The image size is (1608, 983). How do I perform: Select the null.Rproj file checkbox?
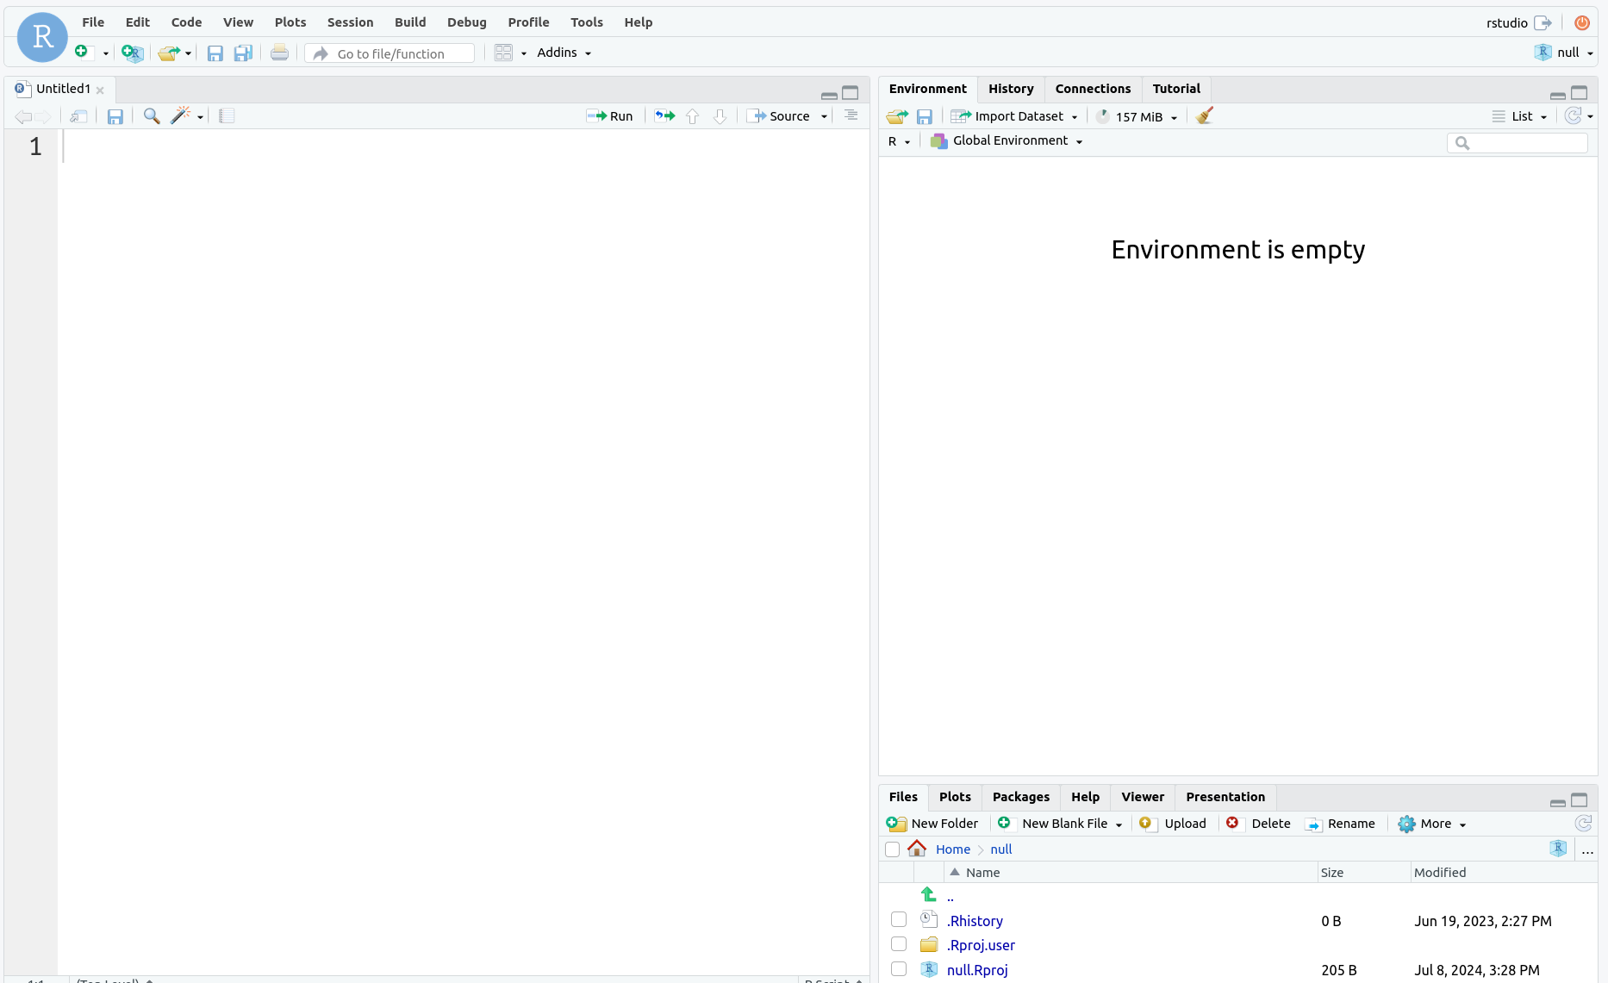[x=899, y=969]
